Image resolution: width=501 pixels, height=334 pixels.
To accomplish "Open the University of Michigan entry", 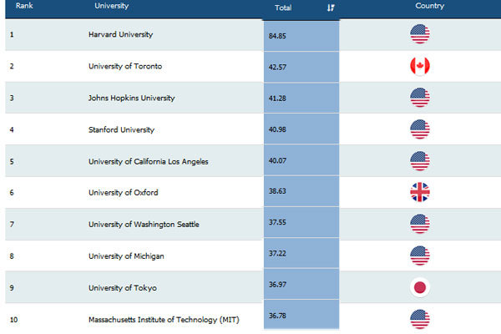I will (126, 256).
